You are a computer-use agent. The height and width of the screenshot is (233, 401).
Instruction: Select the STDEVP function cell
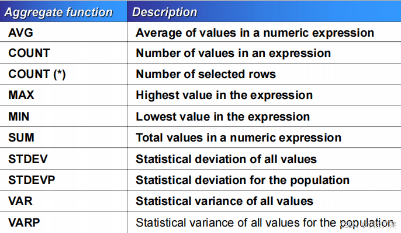coord(63,180)
